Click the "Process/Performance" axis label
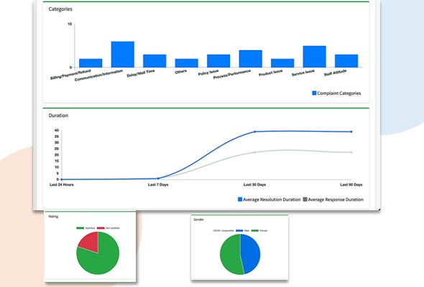Viewport: 424px width, 287px height. tap(232, 74)
